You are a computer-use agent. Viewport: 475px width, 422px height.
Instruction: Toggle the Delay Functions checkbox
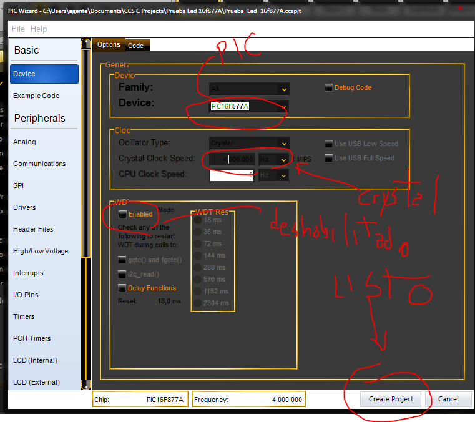coord(122,288)
